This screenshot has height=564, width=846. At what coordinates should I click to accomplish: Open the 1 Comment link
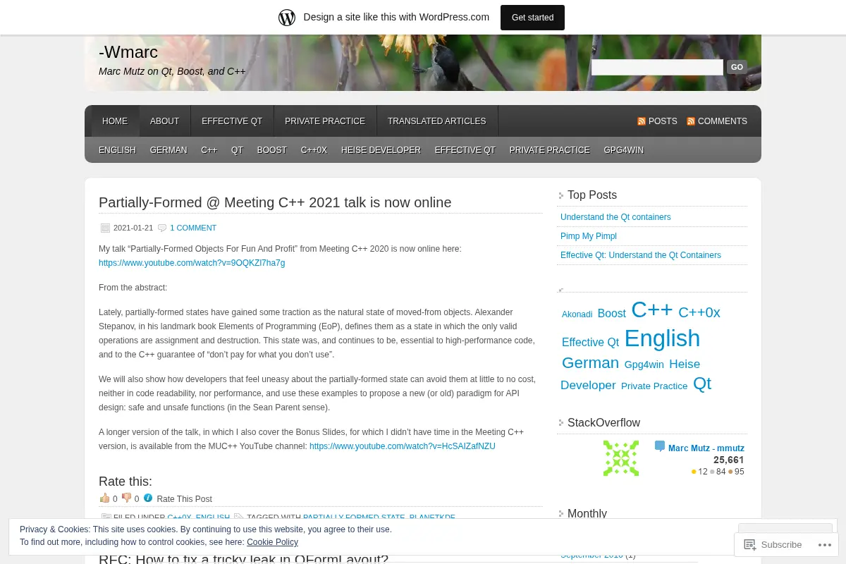(x=193, y=228)
